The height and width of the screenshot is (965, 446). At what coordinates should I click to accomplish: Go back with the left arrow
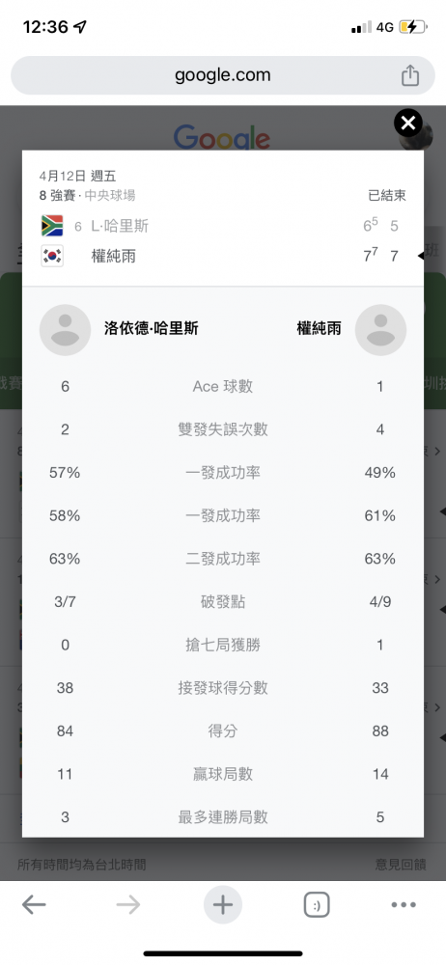tap(34, 905)
